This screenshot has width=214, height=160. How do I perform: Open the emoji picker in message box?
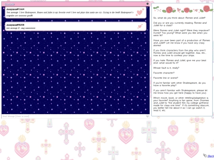coord(147,116)
